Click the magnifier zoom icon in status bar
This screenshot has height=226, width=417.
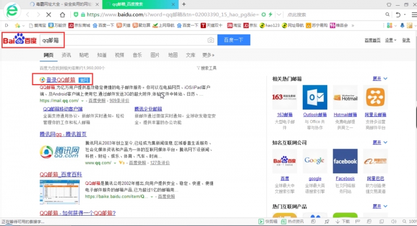(x=404, y=221)
